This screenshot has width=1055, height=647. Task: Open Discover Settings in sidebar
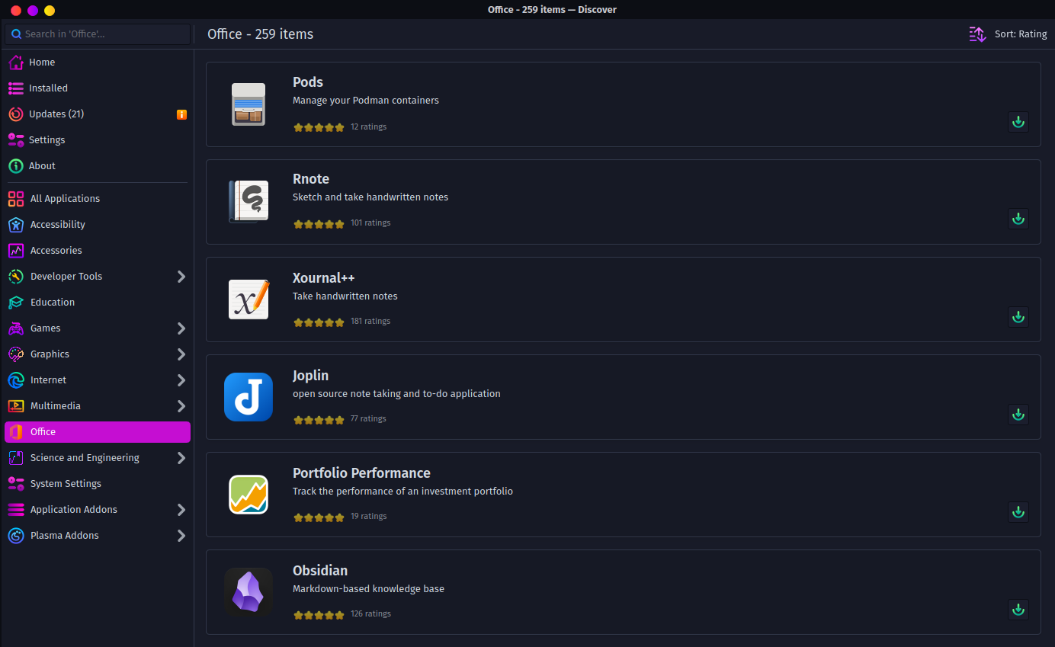[x=98, y=140]
